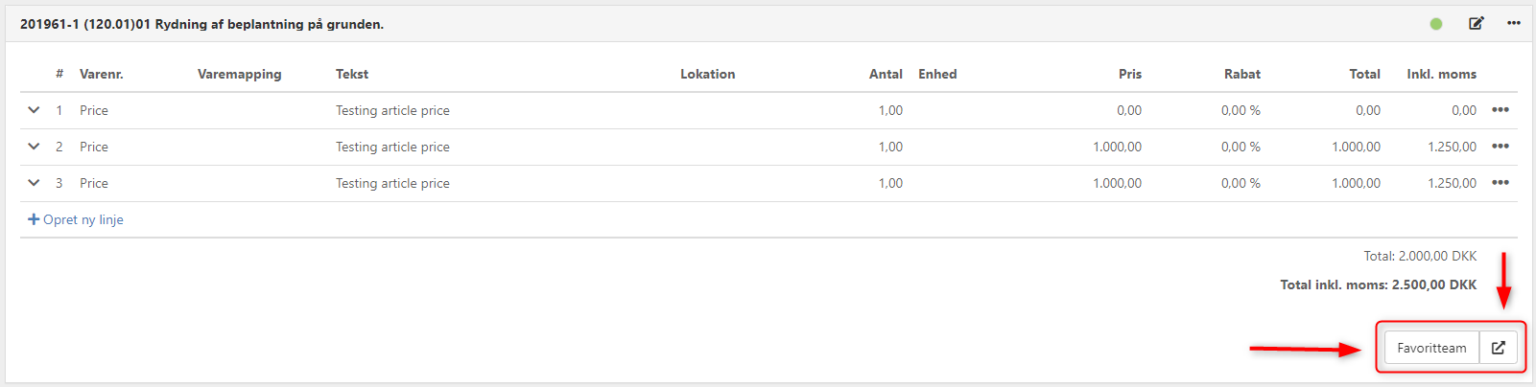Open more options for line 3
Viewport: 1536px width, 387px height.
click(x=1501, y=183)
